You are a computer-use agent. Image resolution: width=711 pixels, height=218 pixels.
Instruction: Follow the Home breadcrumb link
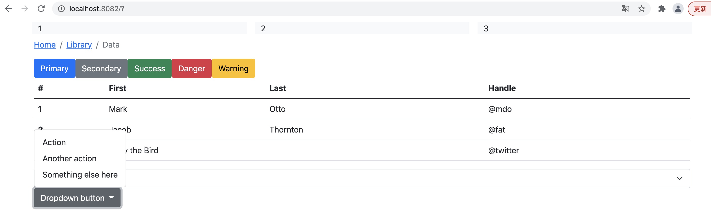(x=45, y=45)
